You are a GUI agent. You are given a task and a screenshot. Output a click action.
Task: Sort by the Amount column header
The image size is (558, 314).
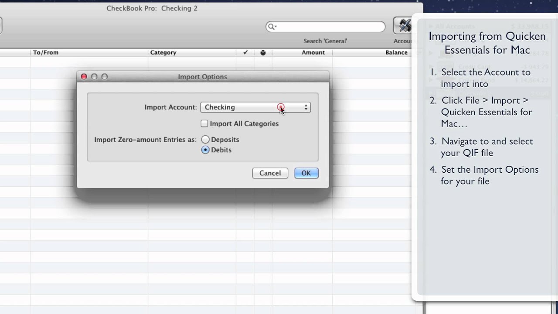point(302,52)
